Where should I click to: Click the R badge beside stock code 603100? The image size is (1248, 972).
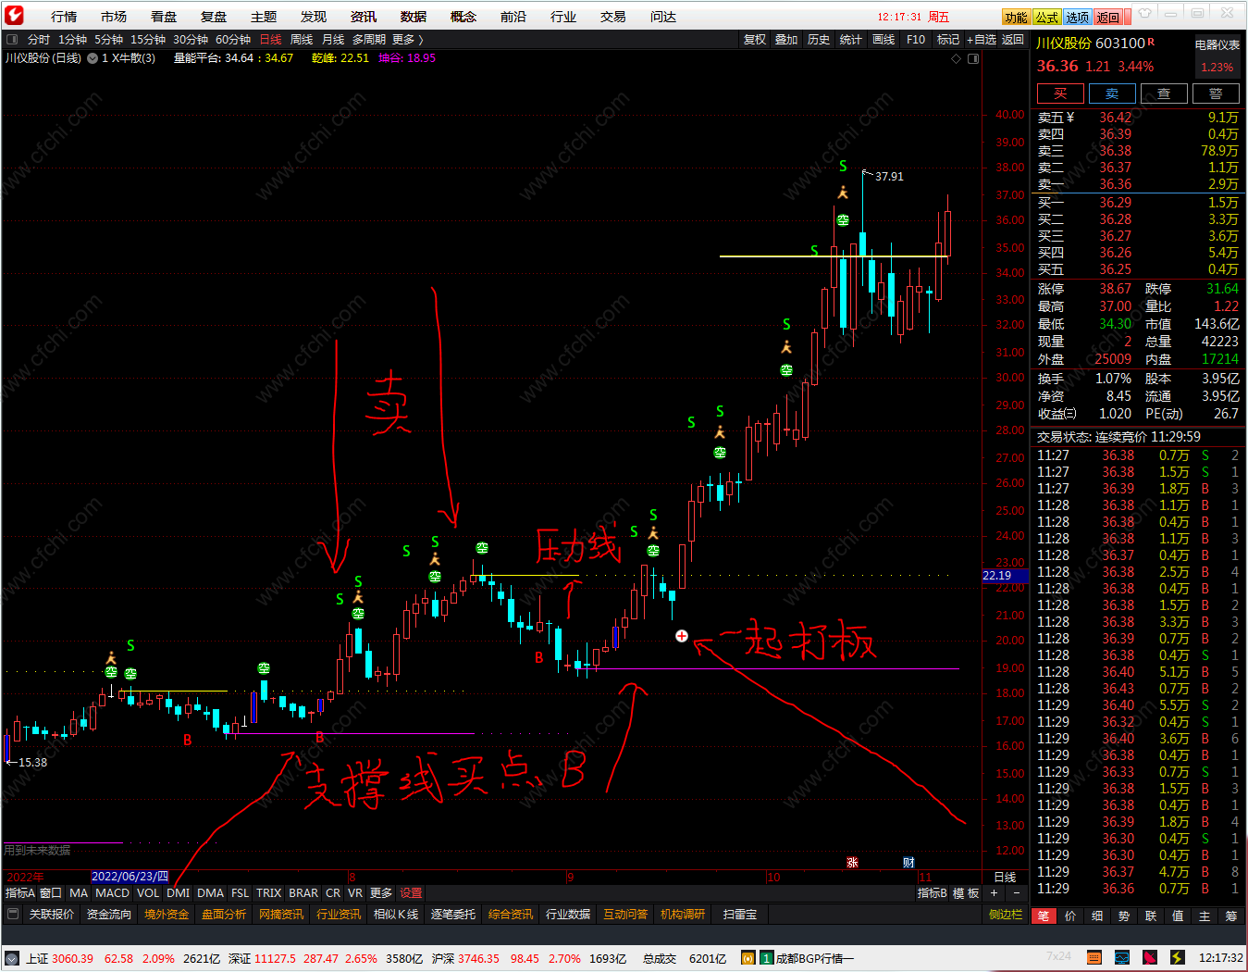point(1151,43)
